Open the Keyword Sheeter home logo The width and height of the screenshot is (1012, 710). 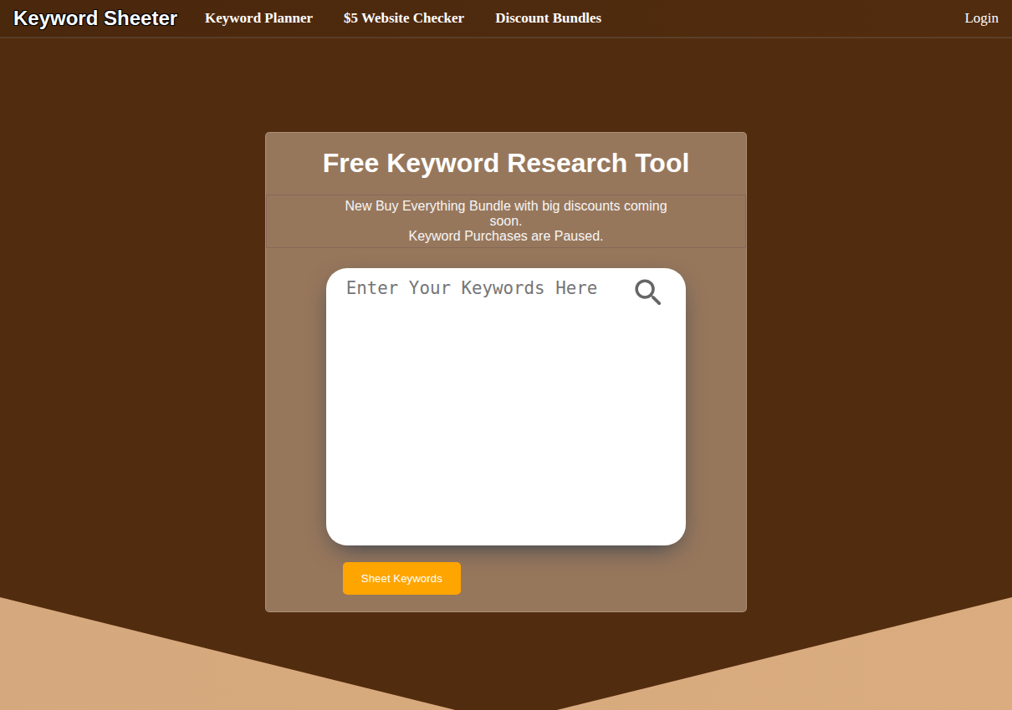pos(95,18)
